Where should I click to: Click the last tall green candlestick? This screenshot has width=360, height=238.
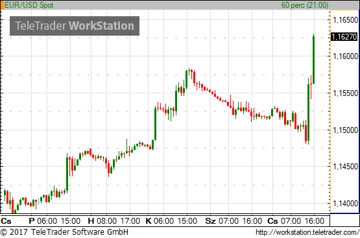314,60
